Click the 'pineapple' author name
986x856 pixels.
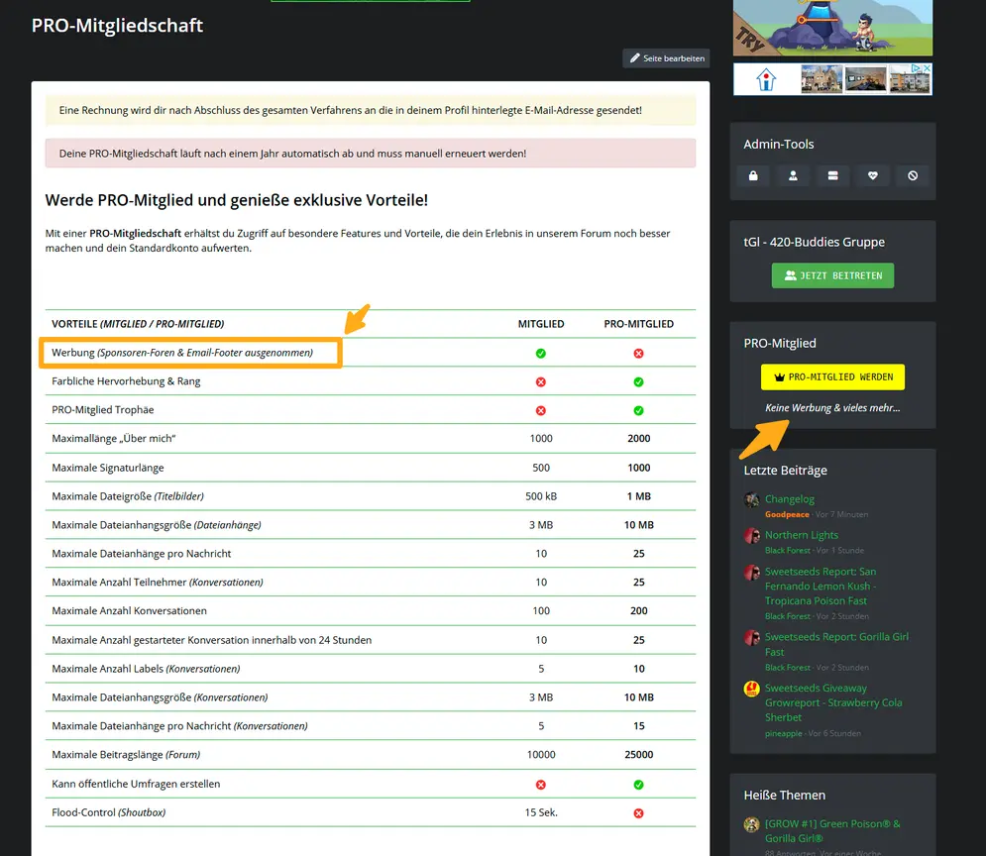tap(784, 733)
